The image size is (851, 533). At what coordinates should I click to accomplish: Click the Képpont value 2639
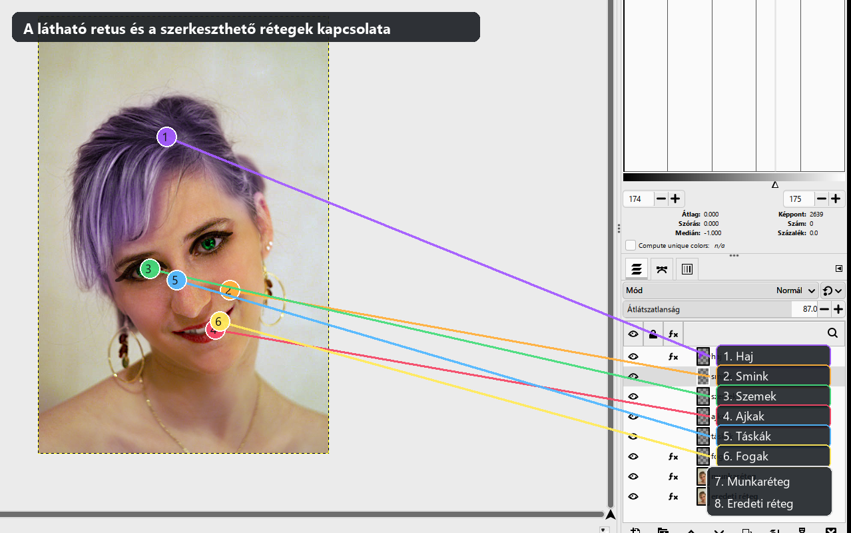816,215
